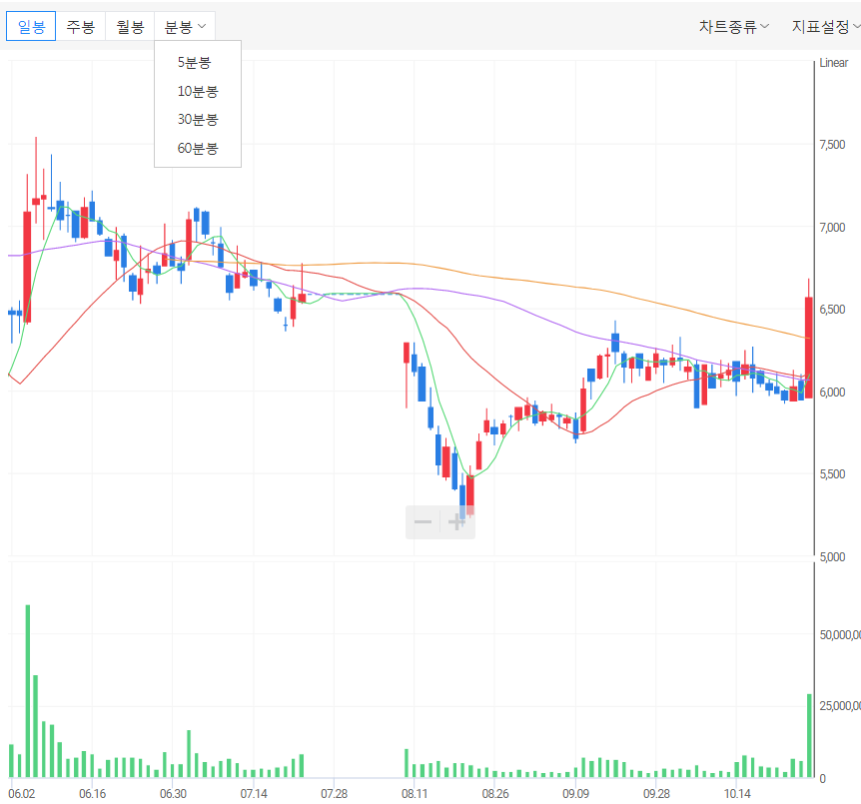Image resolution: width=861 pixels, height=804 pixels.
Task: Click the 09.09 date axis label
Action: (575, 794)
